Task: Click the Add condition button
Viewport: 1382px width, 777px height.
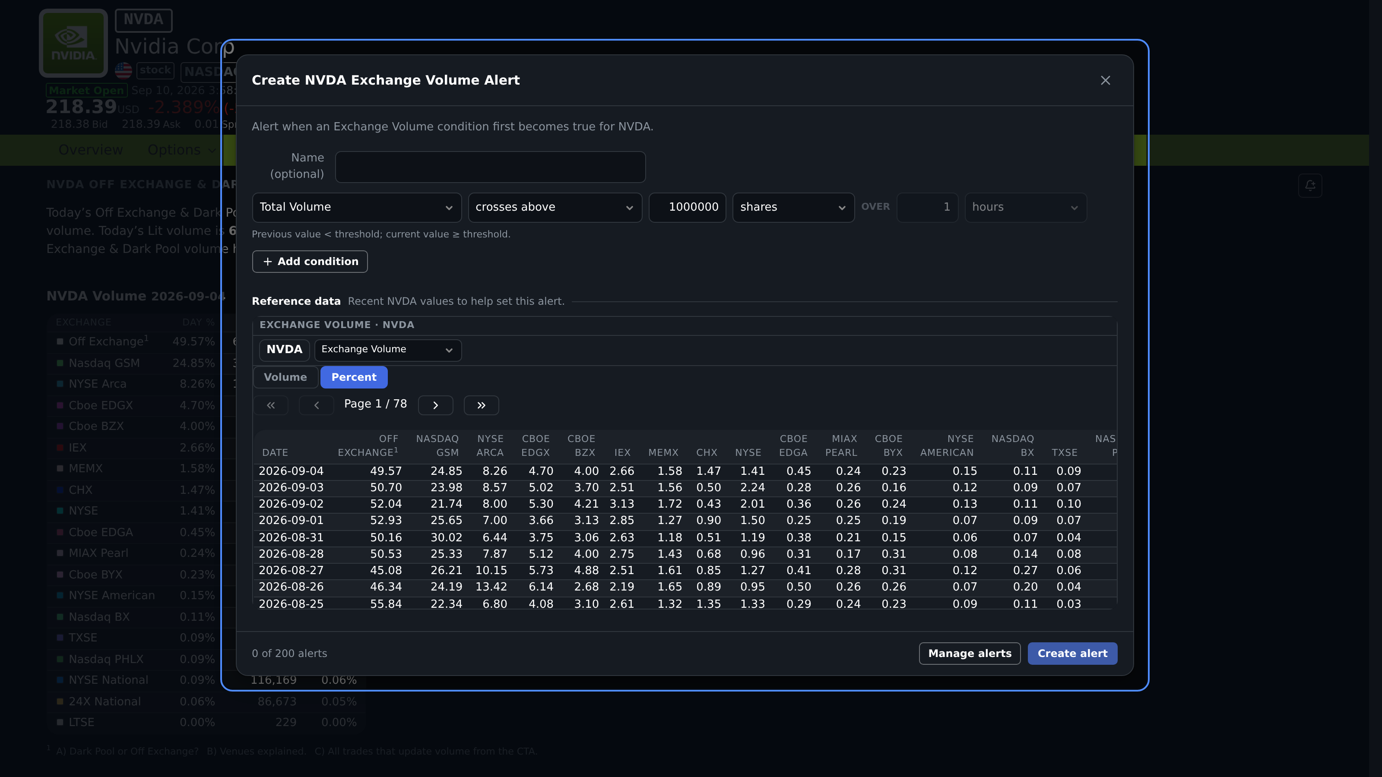Action: 310,262
